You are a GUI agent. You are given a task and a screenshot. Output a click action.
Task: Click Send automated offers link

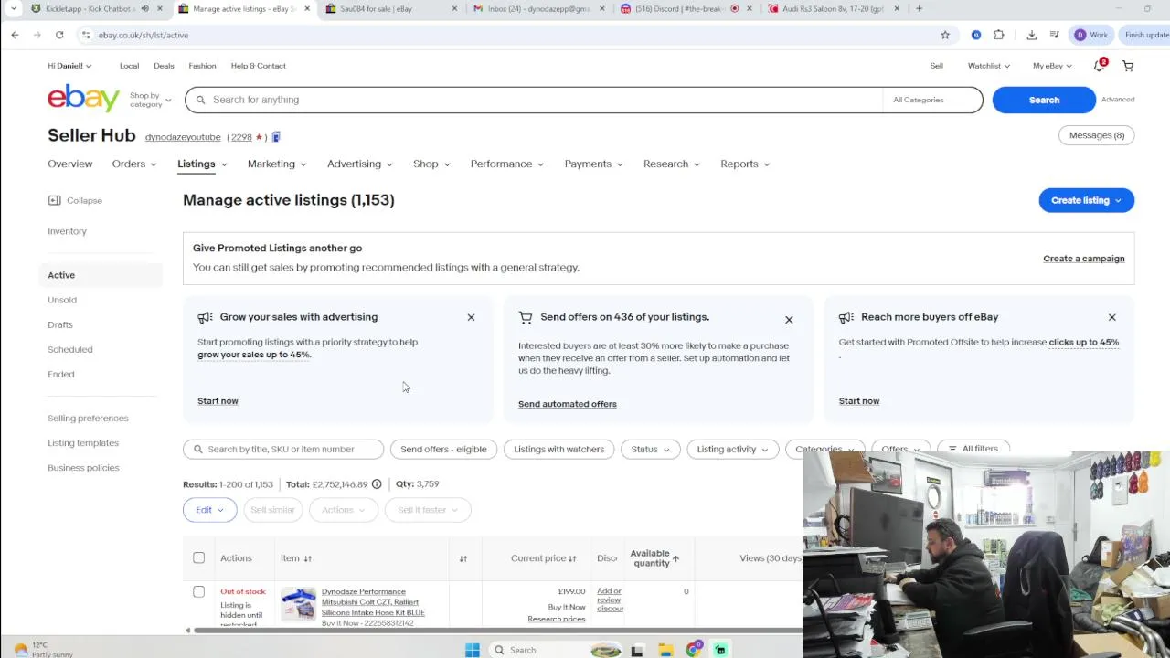coord(568,404)
